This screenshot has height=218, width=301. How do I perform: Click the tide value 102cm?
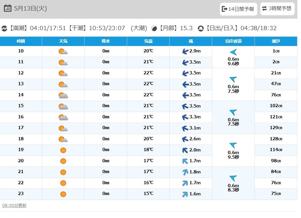coord(276,106)
